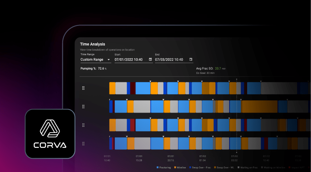The height and width of the screenshot is (172, 311).
Task: Select the Avg Frac SO value 20.7
Action: [218, 68]
